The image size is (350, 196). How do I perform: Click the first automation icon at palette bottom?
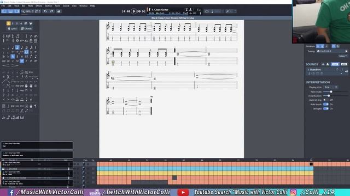point(4,118)
